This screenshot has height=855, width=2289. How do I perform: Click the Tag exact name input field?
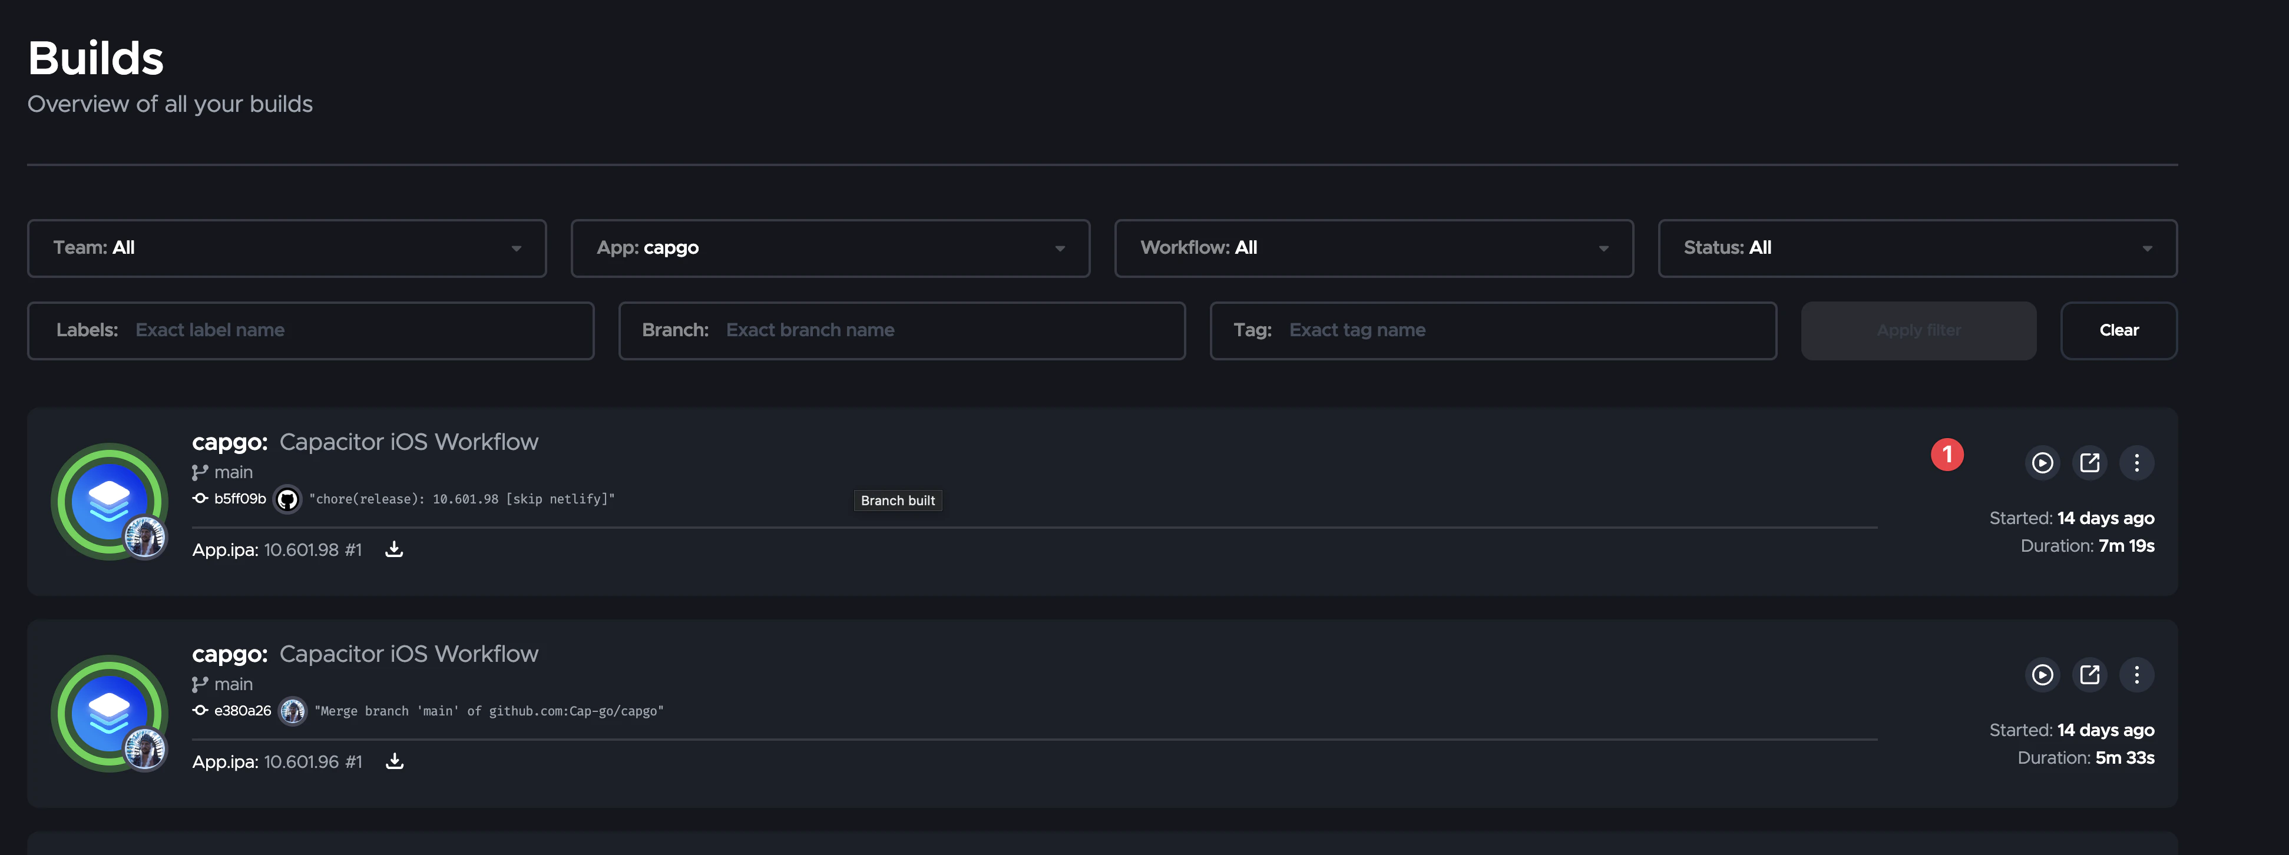tap(1466, 329)
